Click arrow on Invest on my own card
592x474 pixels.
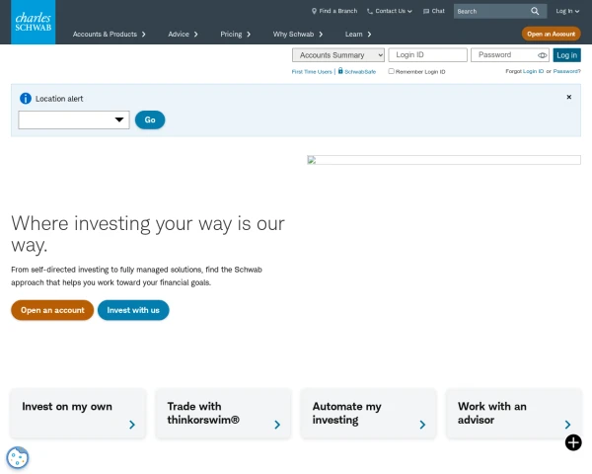click(x=132, y=425)
